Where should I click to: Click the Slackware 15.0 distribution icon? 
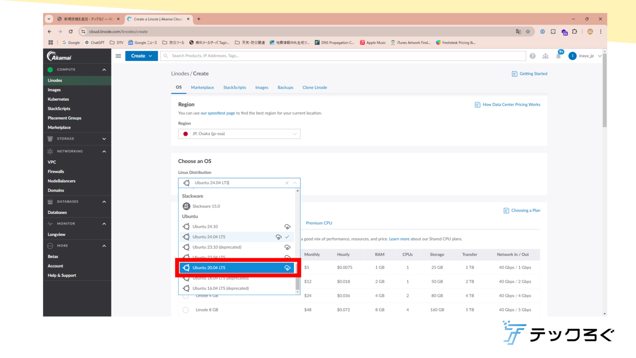[186, 206]
